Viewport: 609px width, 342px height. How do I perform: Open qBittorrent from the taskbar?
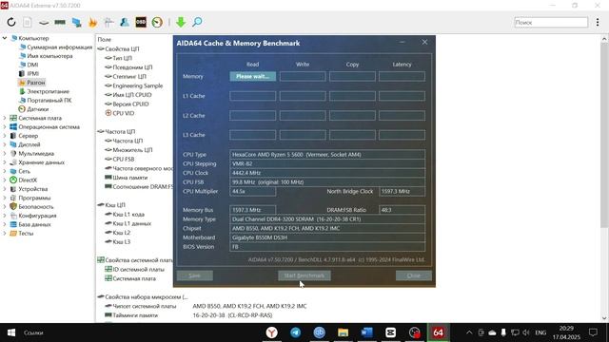pos(320,332)
